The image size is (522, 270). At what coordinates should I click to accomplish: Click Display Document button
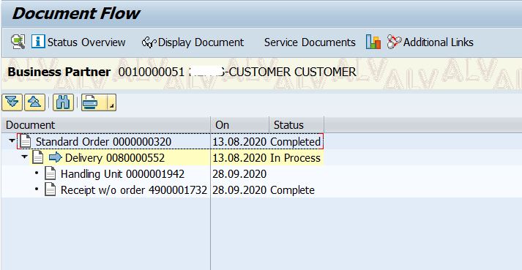coord(193,42)
